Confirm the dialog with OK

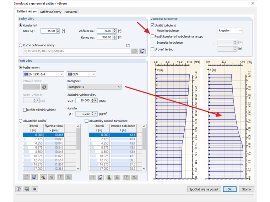pyautogui.click(x=229, y=189)
